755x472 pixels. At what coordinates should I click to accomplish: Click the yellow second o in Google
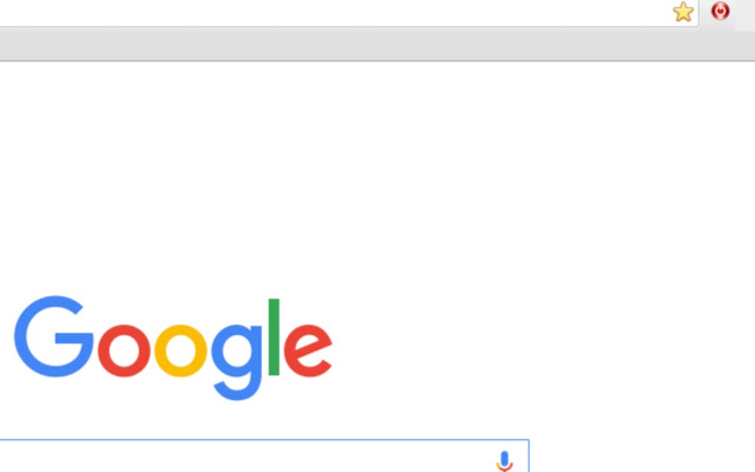coord(181,351)
